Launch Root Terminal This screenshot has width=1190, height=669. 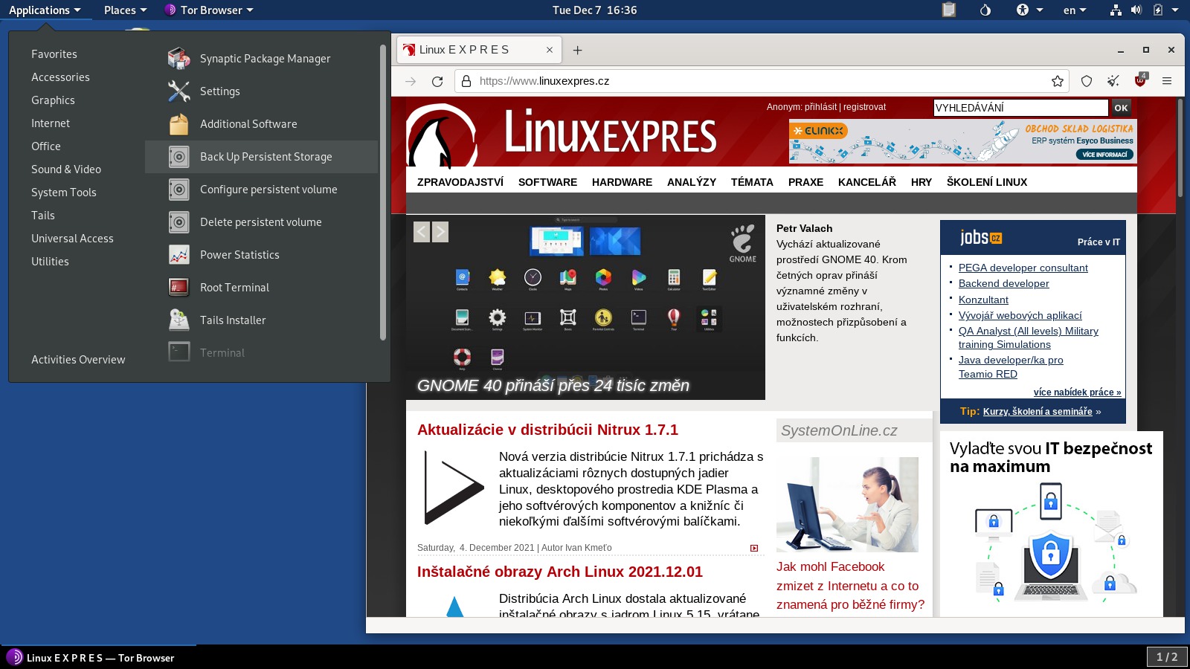click(261, 288)
